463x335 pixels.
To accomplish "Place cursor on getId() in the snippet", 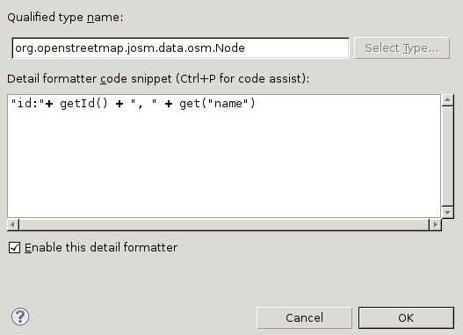I will pyautogui.click(x=83, y=104).
